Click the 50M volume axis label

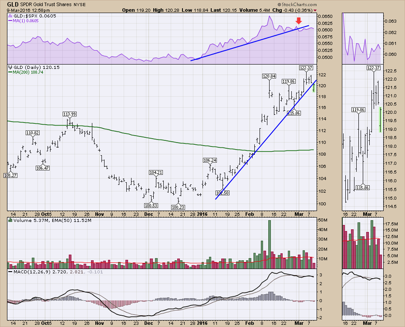pyautogui.click(x=323, y=220)
